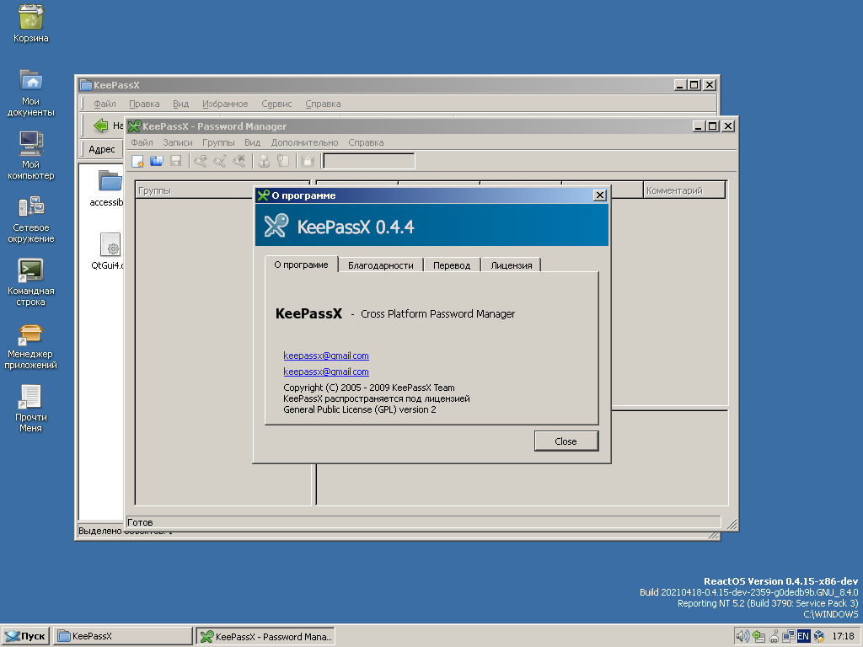This screenshot has width=863, height=647.
Task: Click the Комментарий column header
Action: pos(684,190)
